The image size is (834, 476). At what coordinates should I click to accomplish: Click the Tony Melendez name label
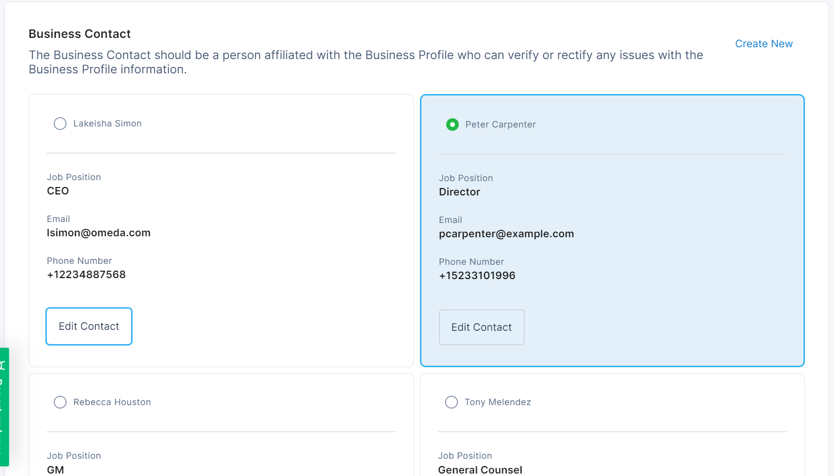pyautogui.click(x=497, y=402)
